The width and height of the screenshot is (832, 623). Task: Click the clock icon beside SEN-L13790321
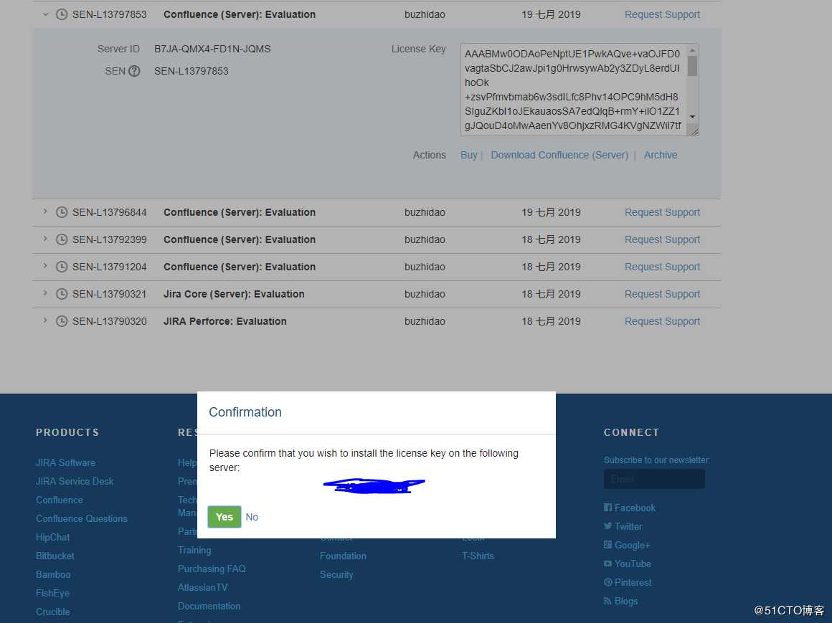coord(62,294)
